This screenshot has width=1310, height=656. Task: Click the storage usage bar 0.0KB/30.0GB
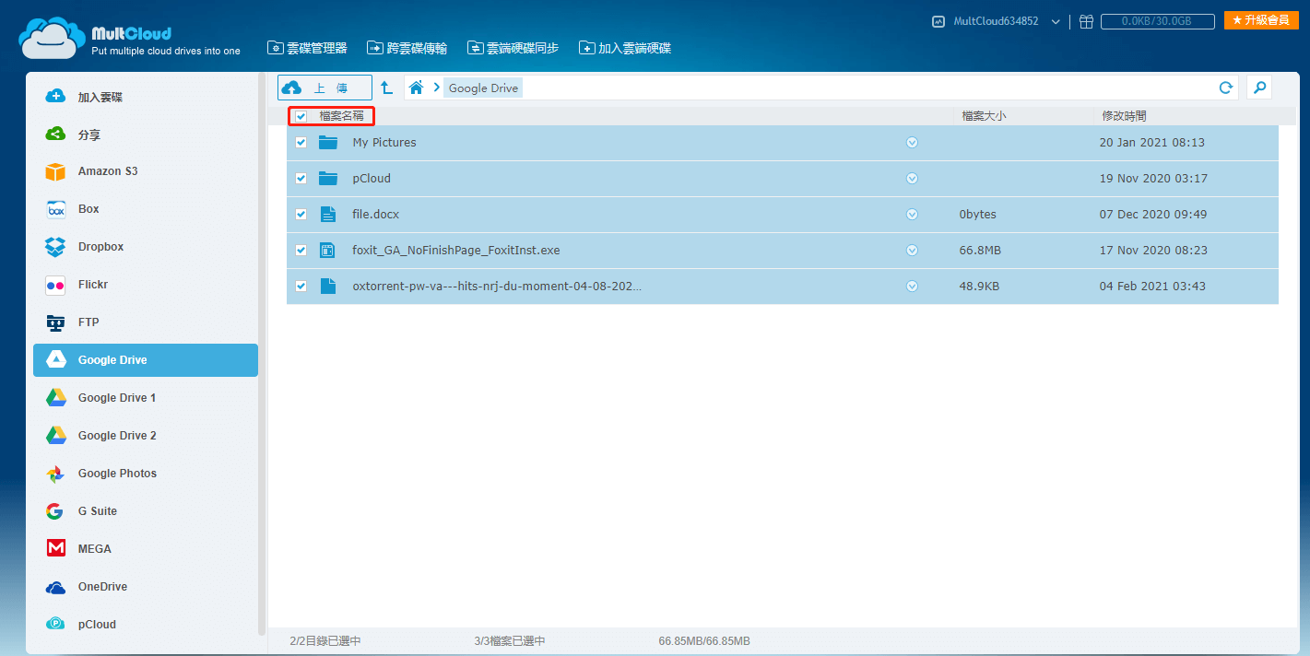click(1157, 21)
